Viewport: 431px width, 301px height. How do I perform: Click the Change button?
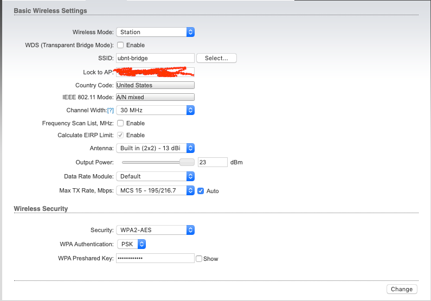point(402,289)
